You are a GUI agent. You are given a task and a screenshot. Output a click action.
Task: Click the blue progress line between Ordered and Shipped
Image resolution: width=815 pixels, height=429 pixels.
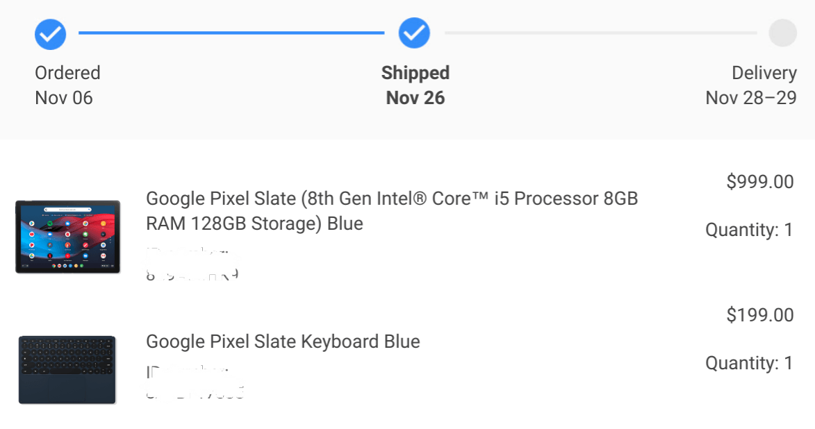point(231,33)
